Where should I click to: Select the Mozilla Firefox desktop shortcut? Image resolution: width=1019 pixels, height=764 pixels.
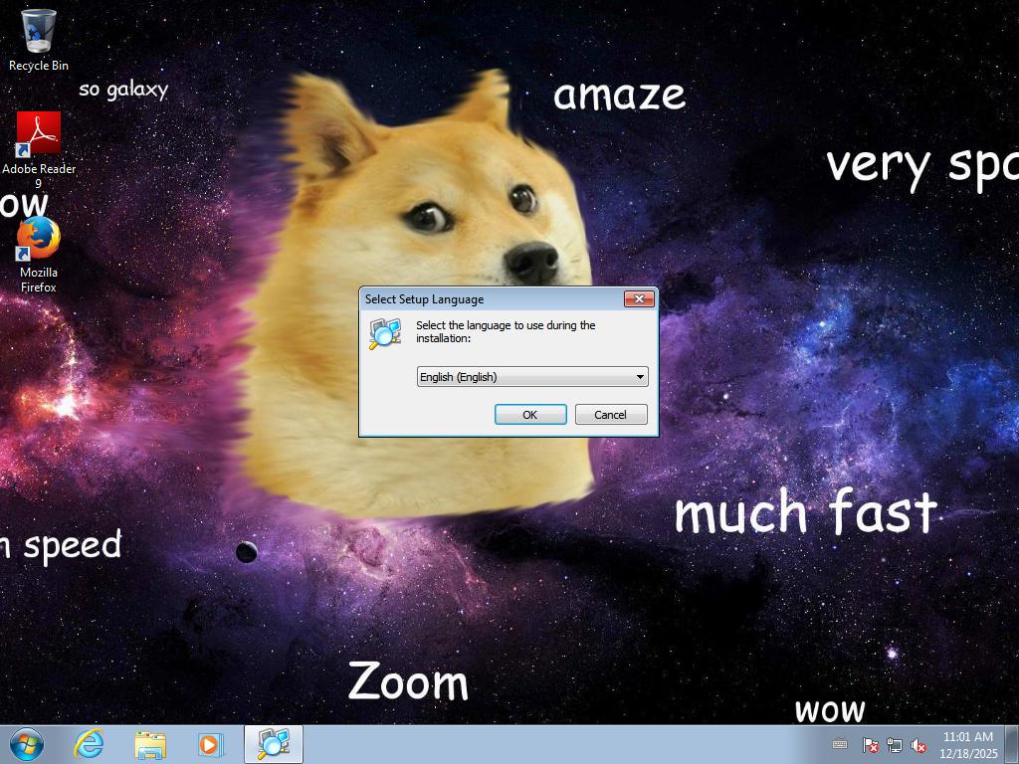pos(39,240)
